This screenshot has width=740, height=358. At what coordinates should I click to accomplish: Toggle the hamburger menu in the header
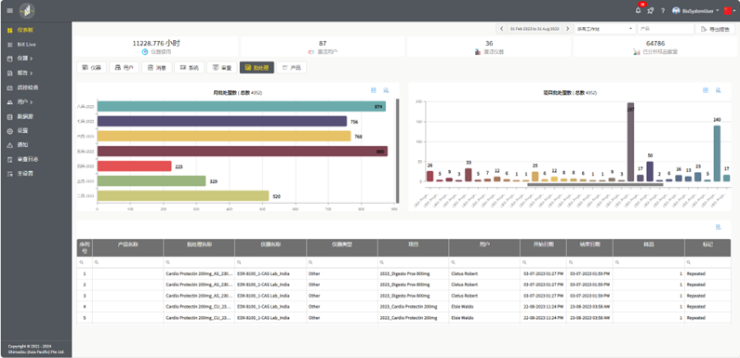[10, 10]
